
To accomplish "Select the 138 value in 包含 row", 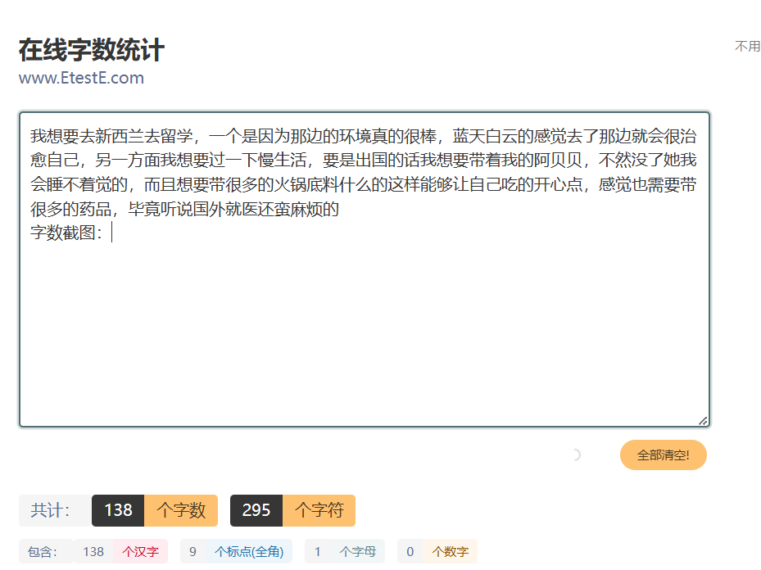I will coord(93,551).
